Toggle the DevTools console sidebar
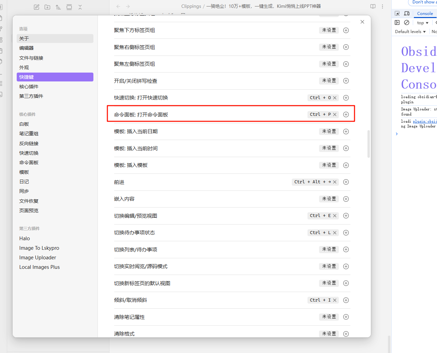The height and width of the screenshot is (353, 437). click(397, 22)
